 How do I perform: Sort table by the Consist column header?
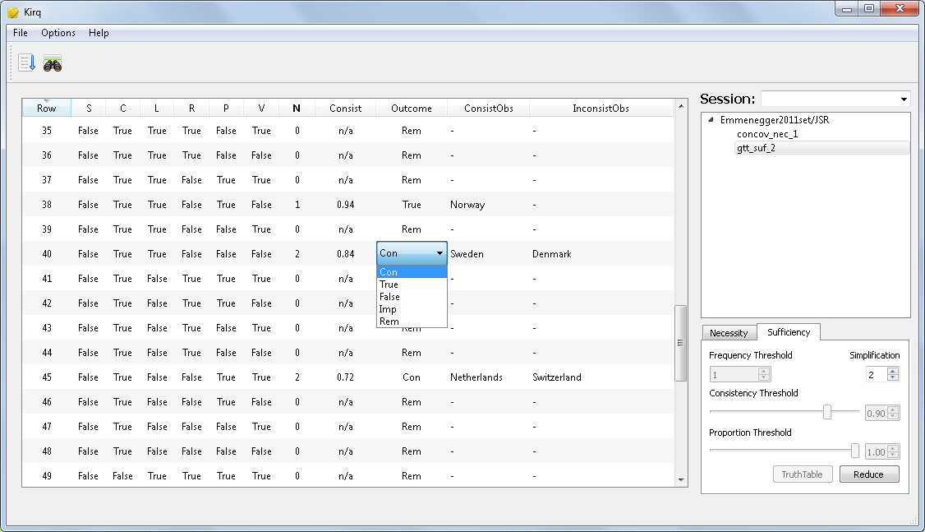(x=345, y=109)
